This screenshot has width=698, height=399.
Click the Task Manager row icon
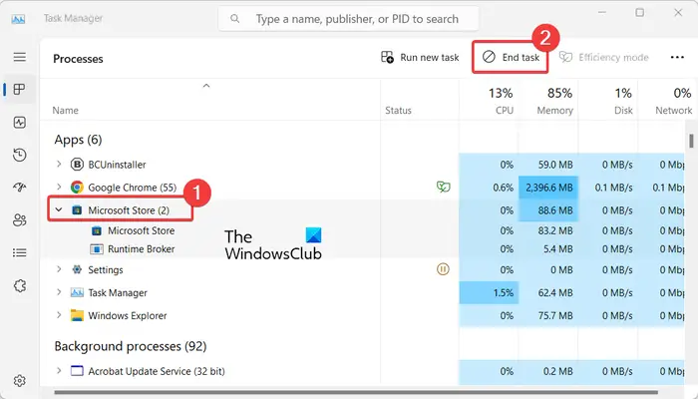pos(77,292)
